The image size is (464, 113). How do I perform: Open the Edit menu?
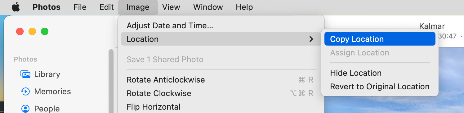[x=107, y=7]
